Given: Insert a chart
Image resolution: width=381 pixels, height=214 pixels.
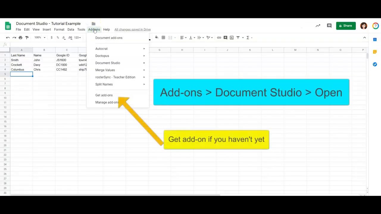Looking at the screenshot, I should pyautogui.click(x=232, y=37).
